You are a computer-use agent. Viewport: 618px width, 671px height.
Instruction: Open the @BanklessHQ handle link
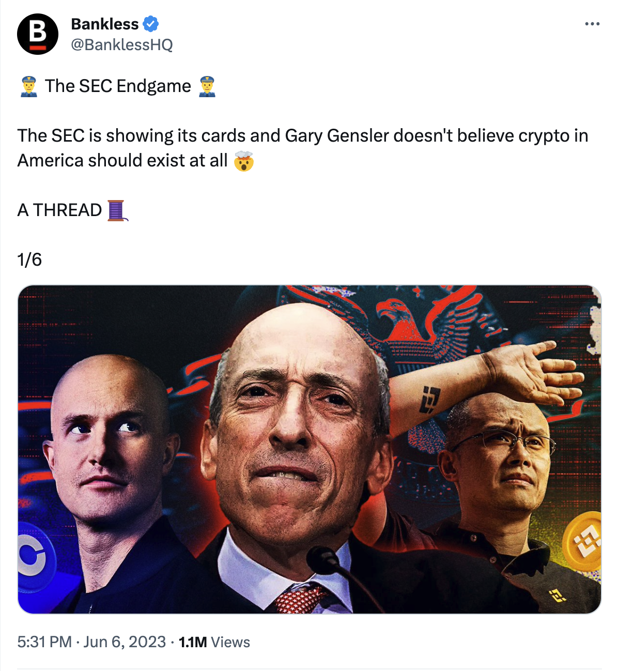click(122, 45)
